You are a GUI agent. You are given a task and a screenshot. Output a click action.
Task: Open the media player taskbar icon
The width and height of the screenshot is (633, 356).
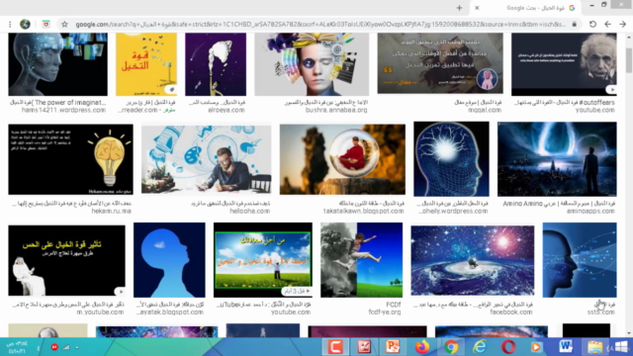tap(536, 346)
